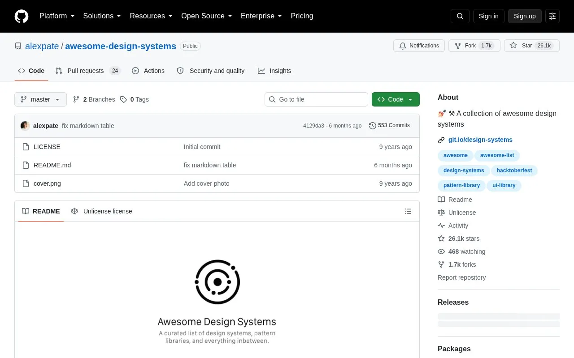
Task: Expand the Resources dropdown
Action: pyautogui.click(x=151, y=16)
